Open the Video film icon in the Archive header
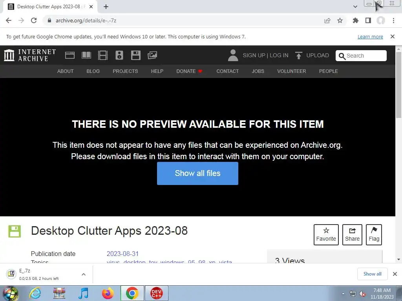Screen dimensions: 402x301 click(x=103, y=55)
